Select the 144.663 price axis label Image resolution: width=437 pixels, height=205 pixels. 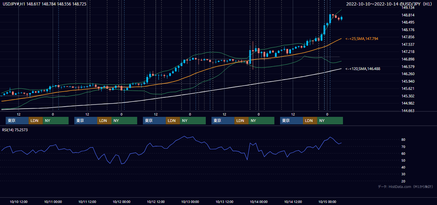tap(408, 111)
